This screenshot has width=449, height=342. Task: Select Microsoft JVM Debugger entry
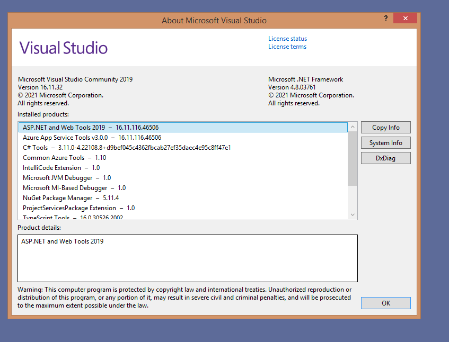tap(183, 177)
